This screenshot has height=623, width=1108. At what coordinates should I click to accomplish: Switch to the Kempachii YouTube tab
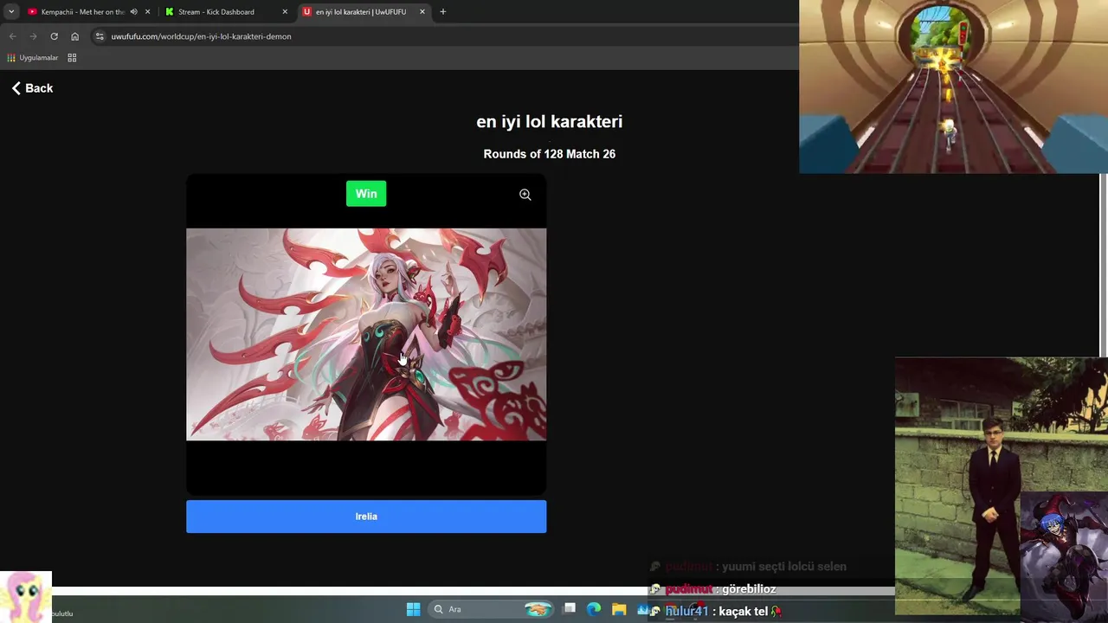[x=82, y=12]
